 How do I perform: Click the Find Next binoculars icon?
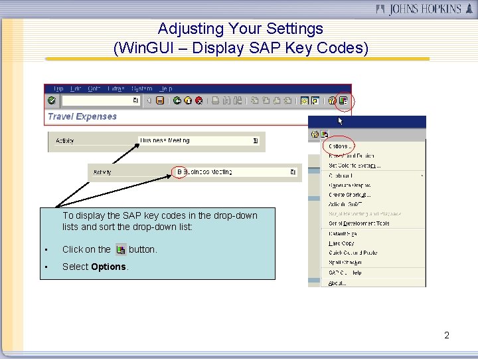click(238, 100)
